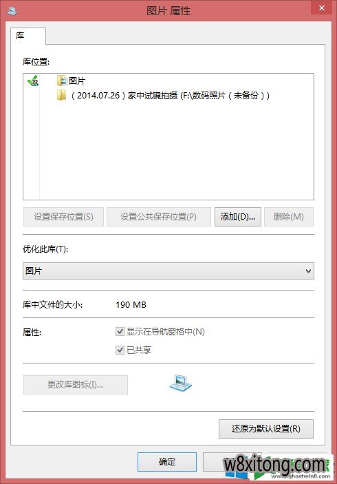The width and height of the screenshot is (337, 484).
Task: Click 还原为默认设置(R) button
Action: pos(266,429)
